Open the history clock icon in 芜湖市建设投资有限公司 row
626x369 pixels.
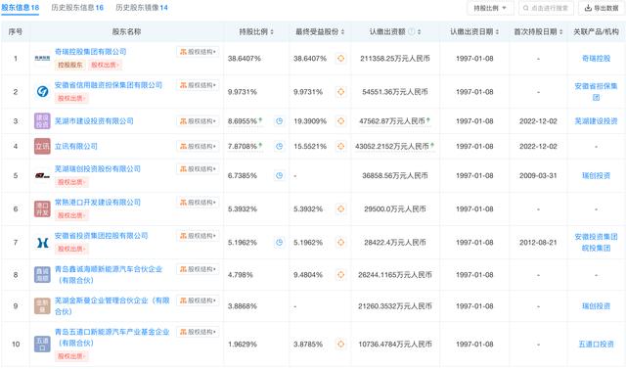pos(280,121)
